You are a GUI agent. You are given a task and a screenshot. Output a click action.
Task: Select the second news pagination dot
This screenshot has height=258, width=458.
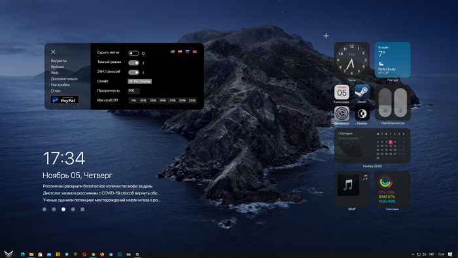tap(54, 209)
